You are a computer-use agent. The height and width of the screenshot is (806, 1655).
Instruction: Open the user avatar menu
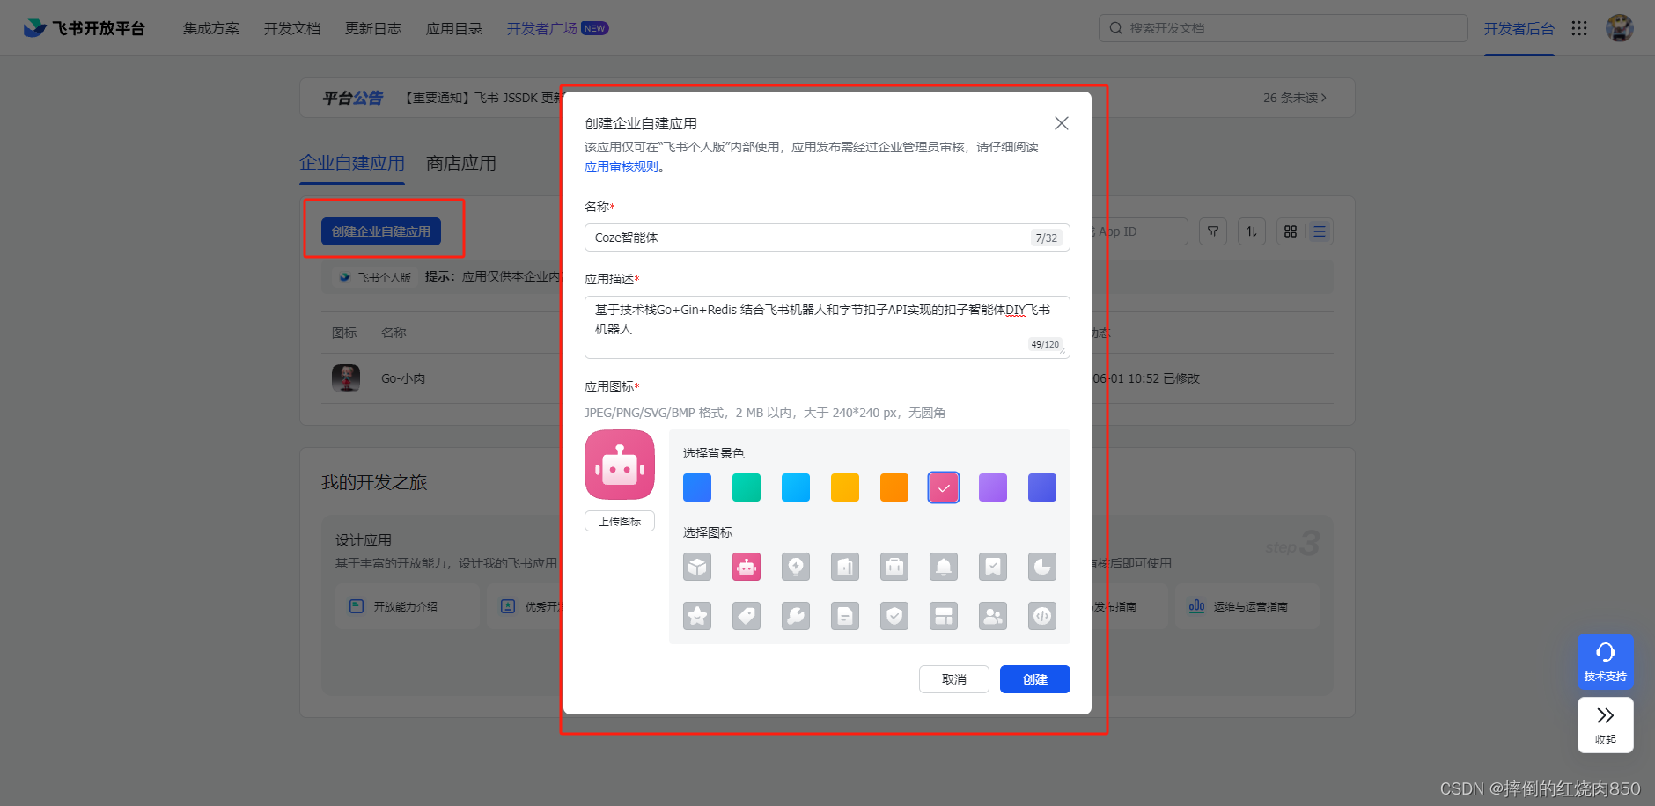click(1620, 28)
